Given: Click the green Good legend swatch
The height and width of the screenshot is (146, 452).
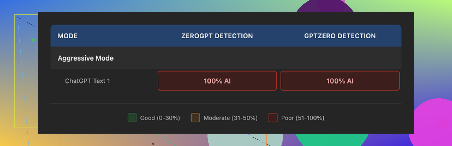Looking at the screenshot, I should coord(132,118).
